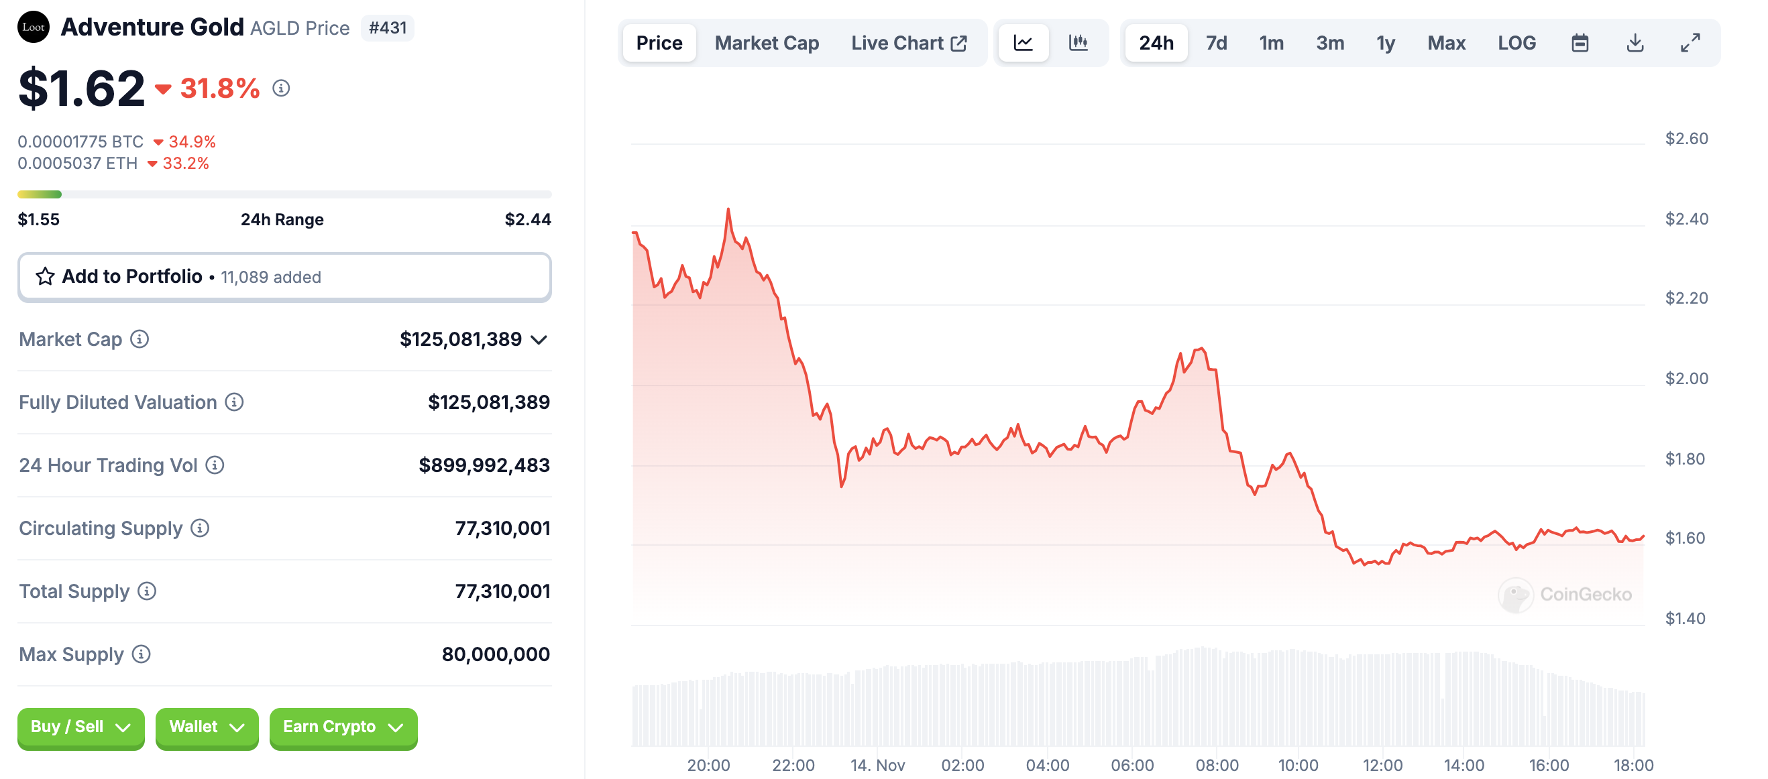This screenshot has width=1768, height=779.
Task: Switch to candlestick chart view icon
Action: click(1079, 43)
